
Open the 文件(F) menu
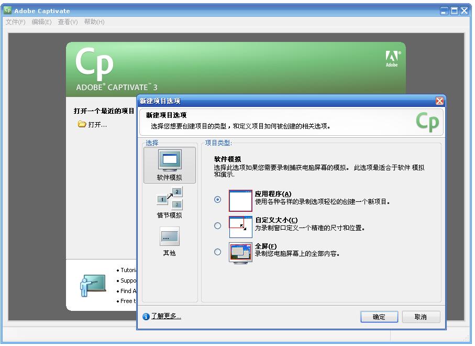click(x=16, y=22)
